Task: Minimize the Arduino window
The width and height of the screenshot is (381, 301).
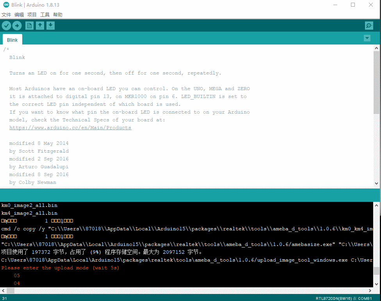Action: pos(335,5)
